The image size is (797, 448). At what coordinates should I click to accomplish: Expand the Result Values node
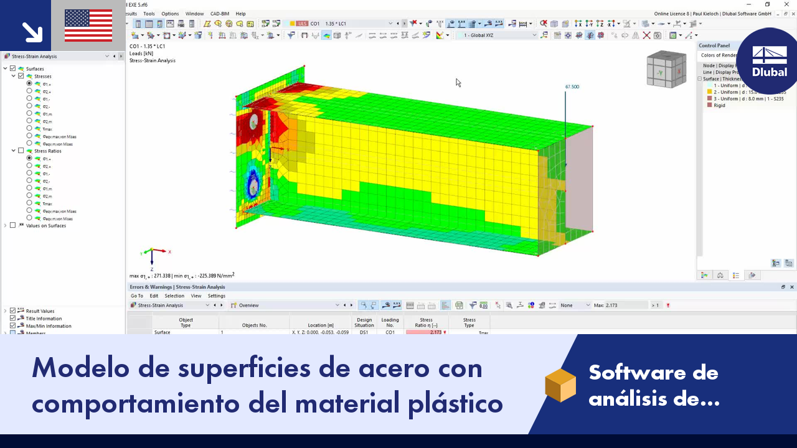[6, 310]
